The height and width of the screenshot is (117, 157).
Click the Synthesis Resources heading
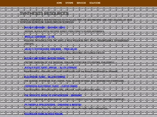44,13
